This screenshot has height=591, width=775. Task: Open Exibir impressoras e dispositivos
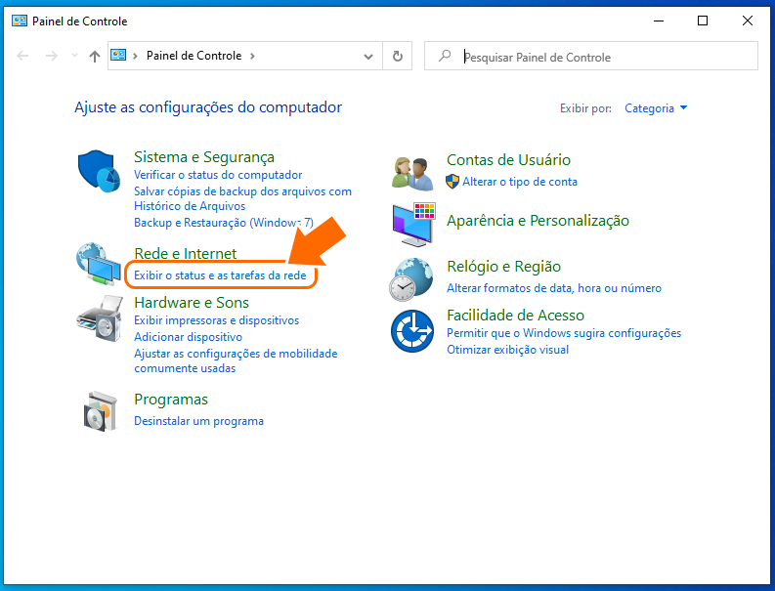click(x=217, y=320)
